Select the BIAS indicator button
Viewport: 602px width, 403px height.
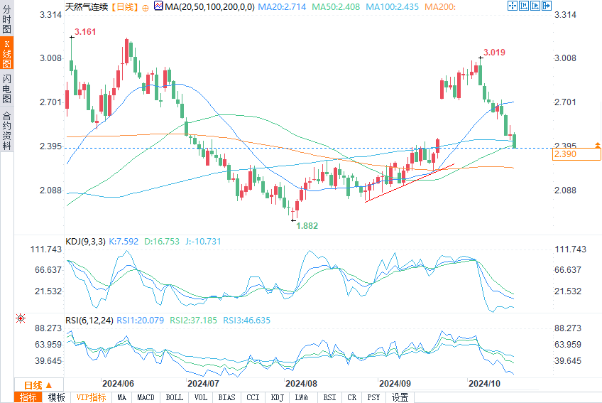[x=226, y=397]
